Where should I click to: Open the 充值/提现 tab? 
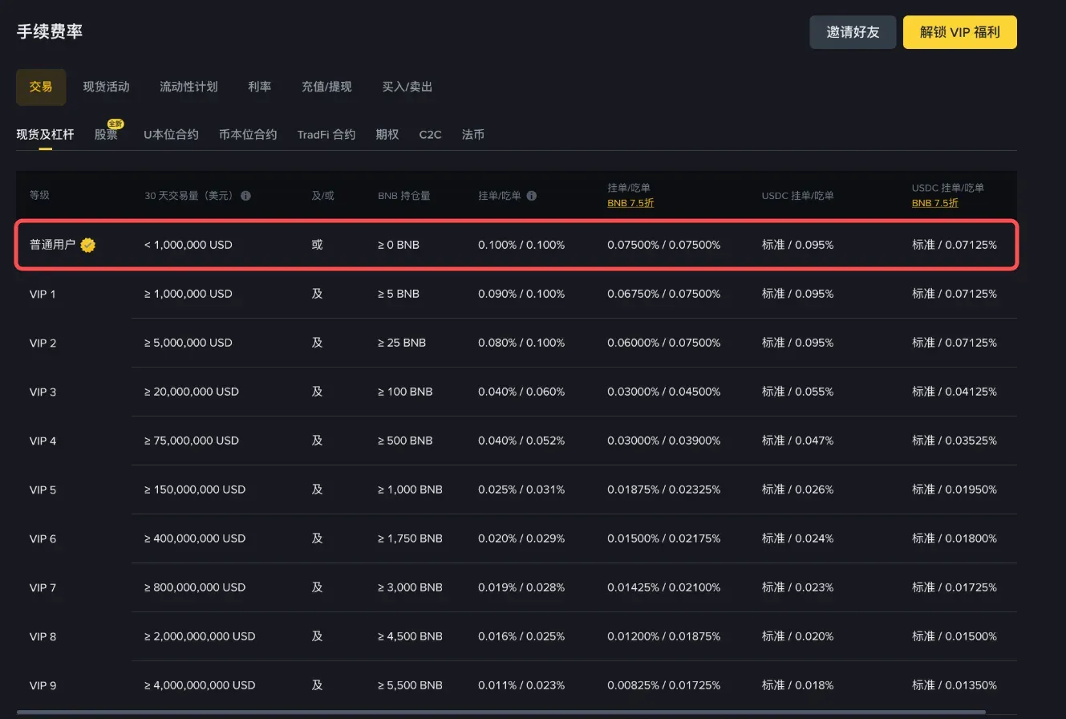click(326, 87)
